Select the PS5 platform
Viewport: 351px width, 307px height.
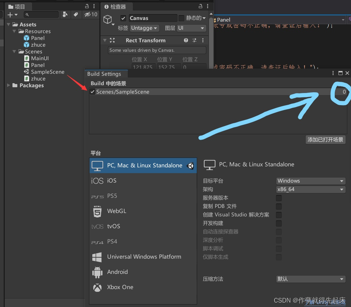pyautogui.click(x=143, y=196)
